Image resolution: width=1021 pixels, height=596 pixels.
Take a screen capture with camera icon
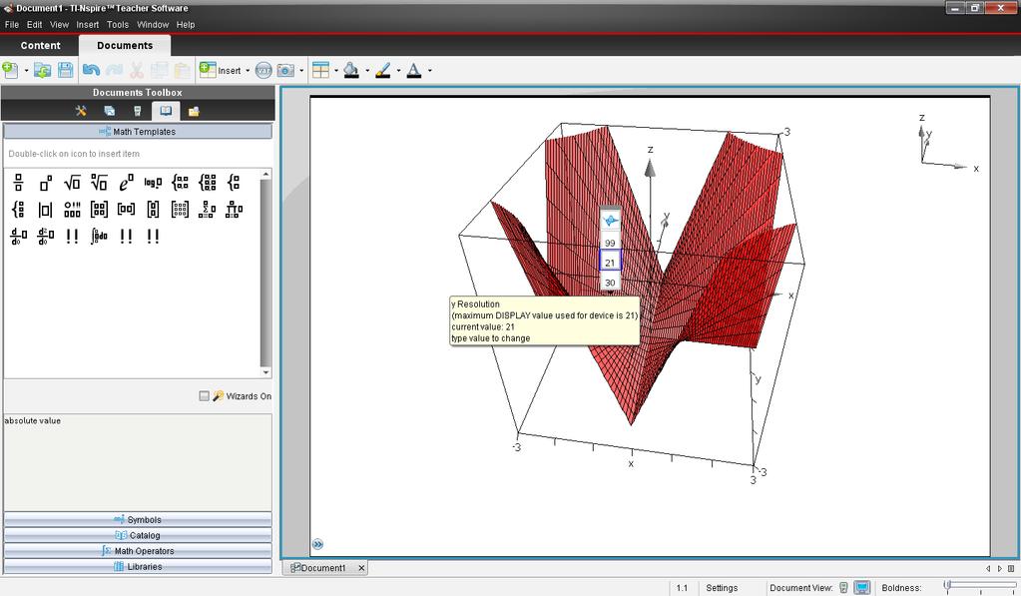[x=285, y=70]
